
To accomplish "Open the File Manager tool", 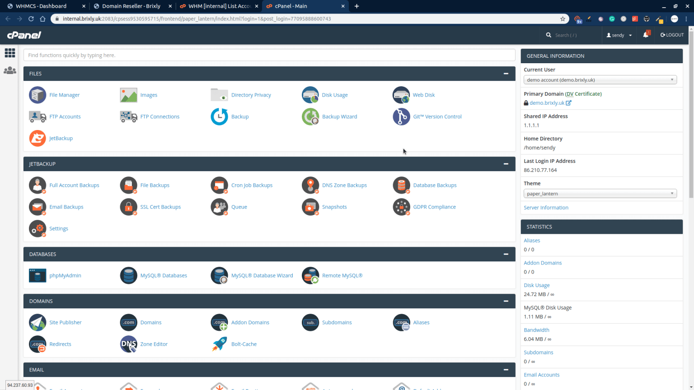I will pyautogui.click(x=64, y=95).
